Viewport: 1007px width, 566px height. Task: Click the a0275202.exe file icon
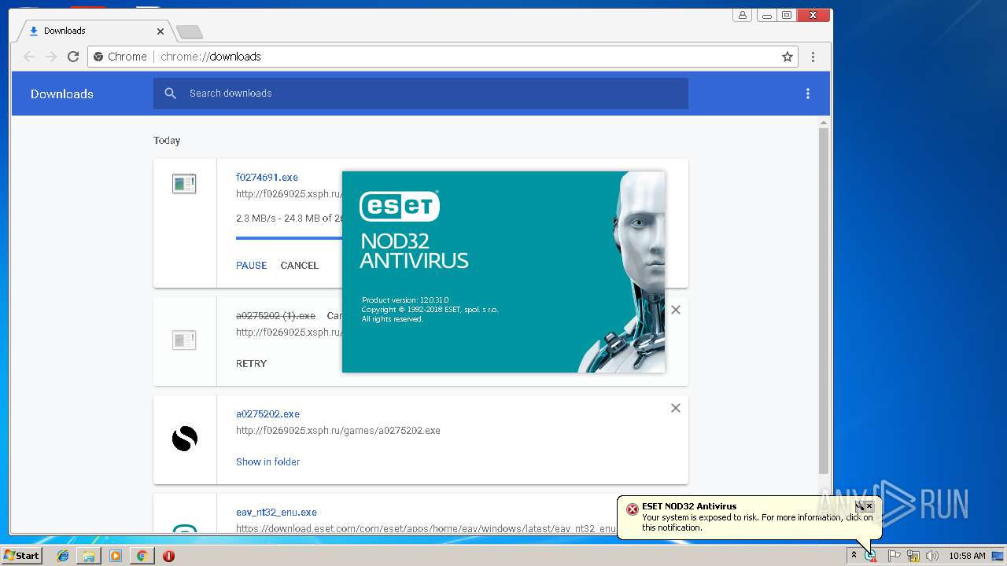tap(185, 438)
